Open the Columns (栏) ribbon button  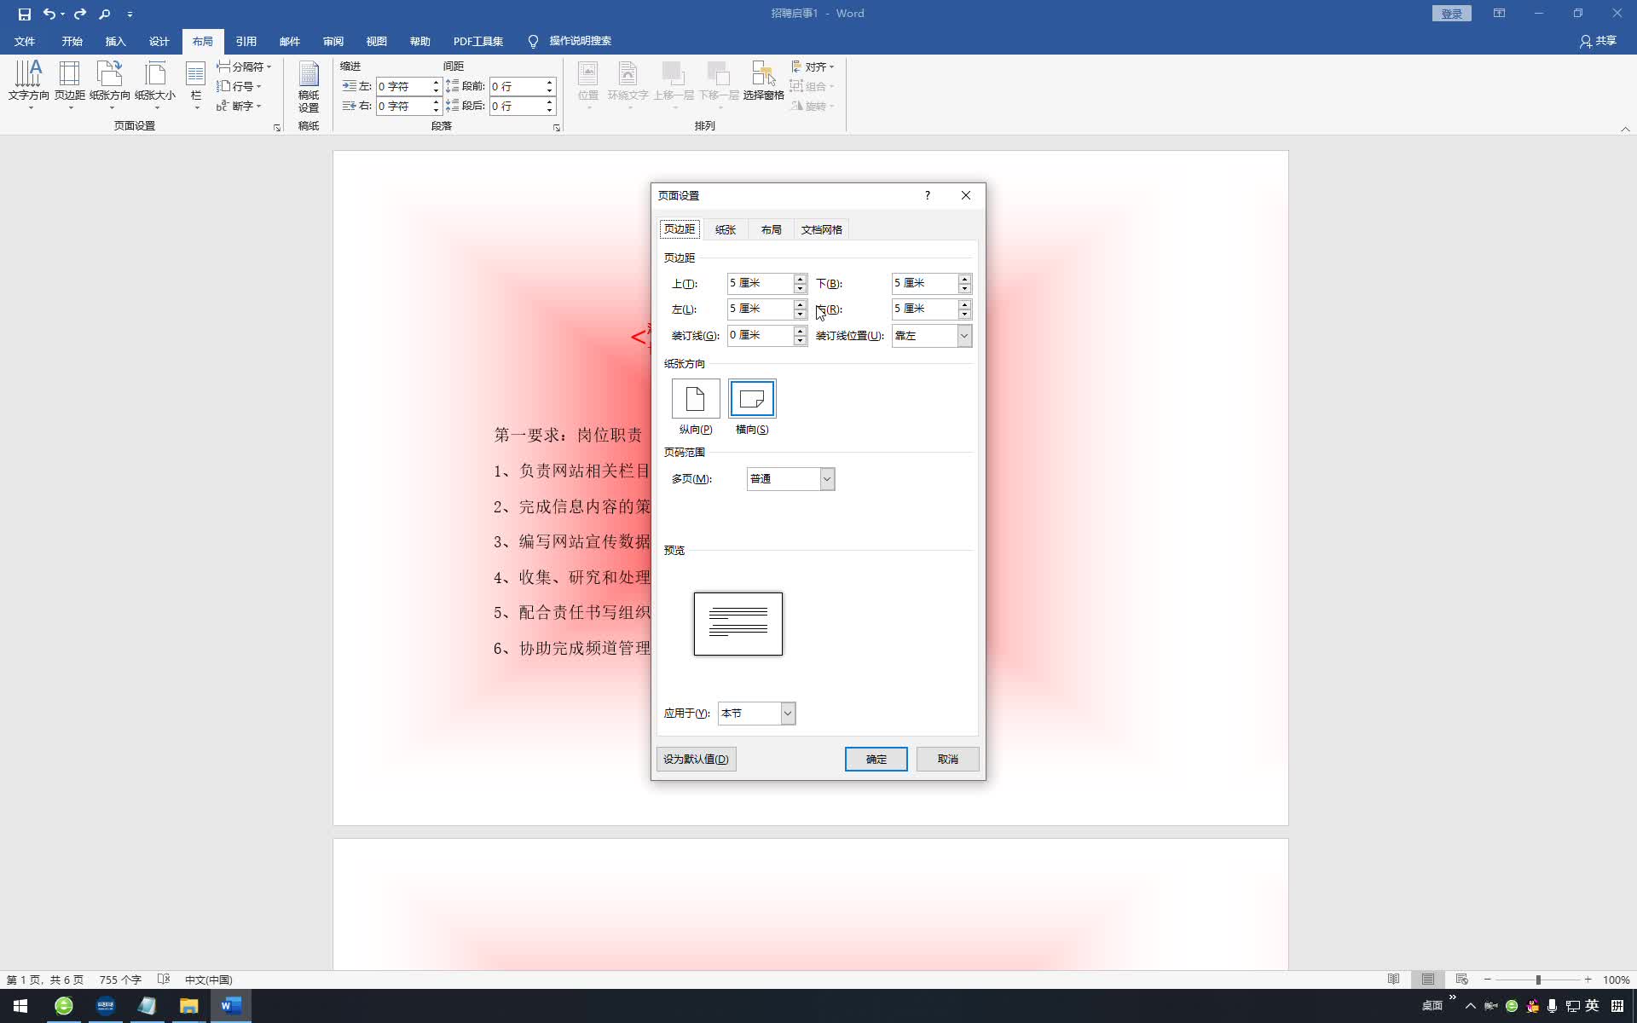click(x=196, y=84)
